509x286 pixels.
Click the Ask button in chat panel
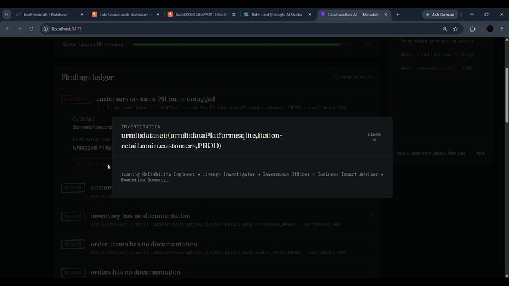[x=480, y=153]
